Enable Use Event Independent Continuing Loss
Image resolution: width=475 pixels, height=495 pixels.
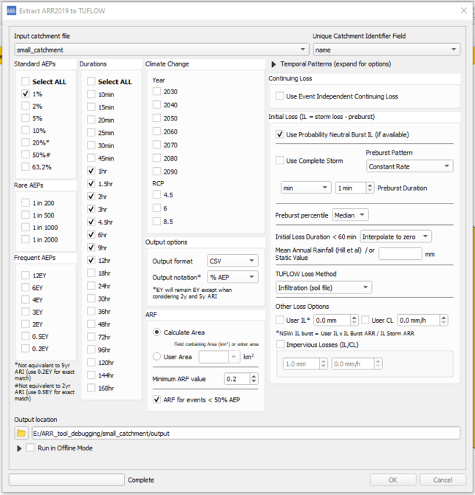coord(281,96)
